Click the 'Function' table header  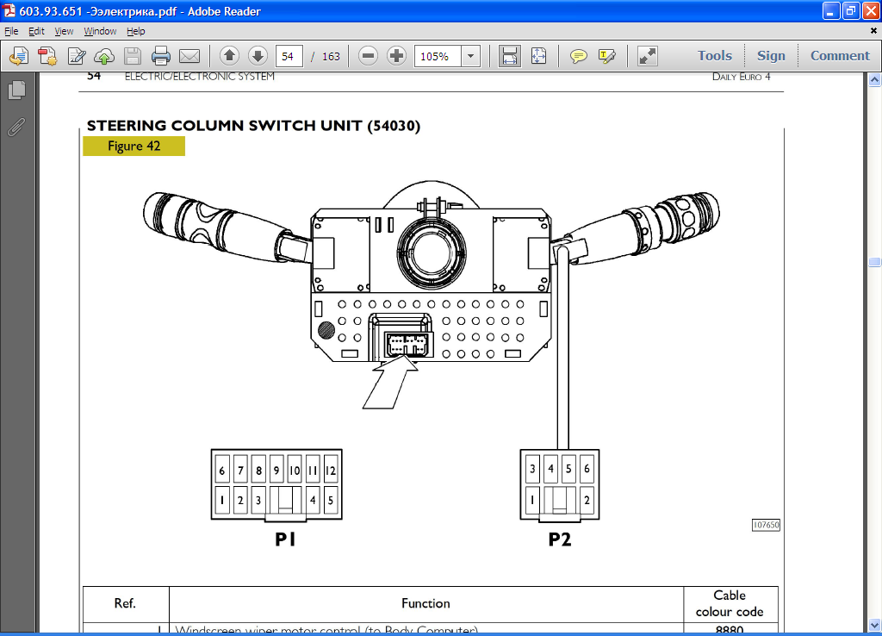[425, 603]
